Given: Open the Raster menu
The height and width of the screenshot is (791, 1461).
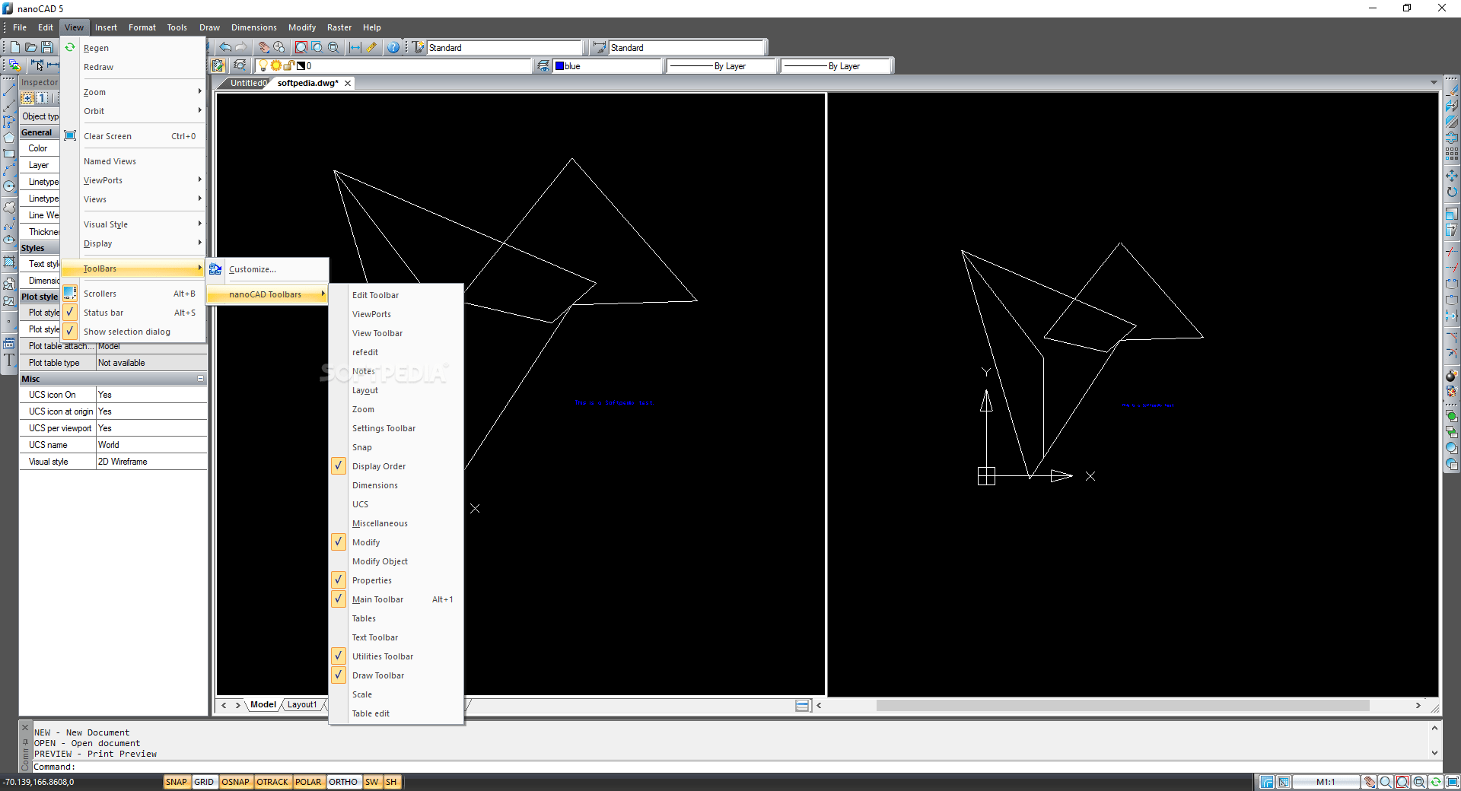Looking at the screenshot, I should (x=339, y=27).
